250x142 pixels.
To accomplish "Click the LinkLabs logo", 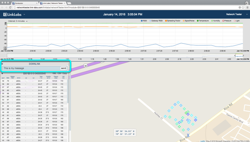I will [13, 14].
